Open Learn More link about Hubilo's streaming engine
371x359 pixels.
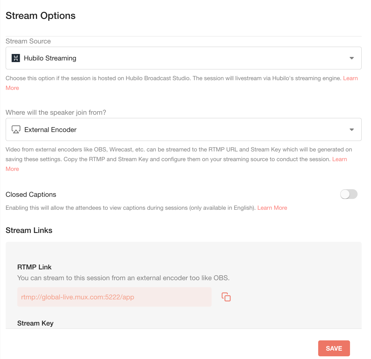(350, 78)
